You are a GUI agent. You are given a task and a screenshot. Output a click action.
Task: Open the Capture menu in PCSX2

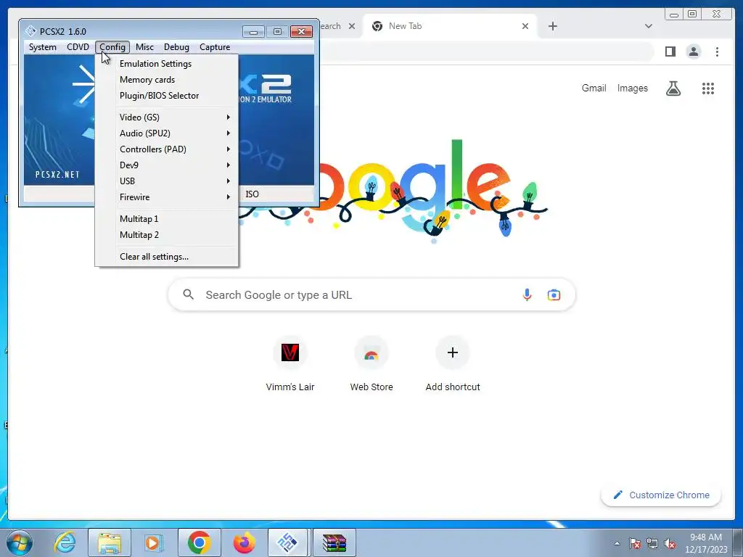click(215, 47)
